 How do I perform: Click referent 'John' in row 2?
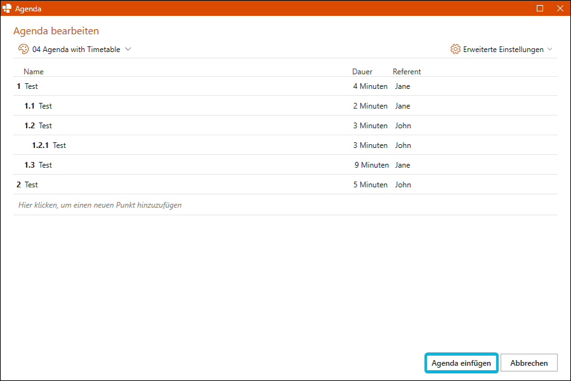(403, 185)
